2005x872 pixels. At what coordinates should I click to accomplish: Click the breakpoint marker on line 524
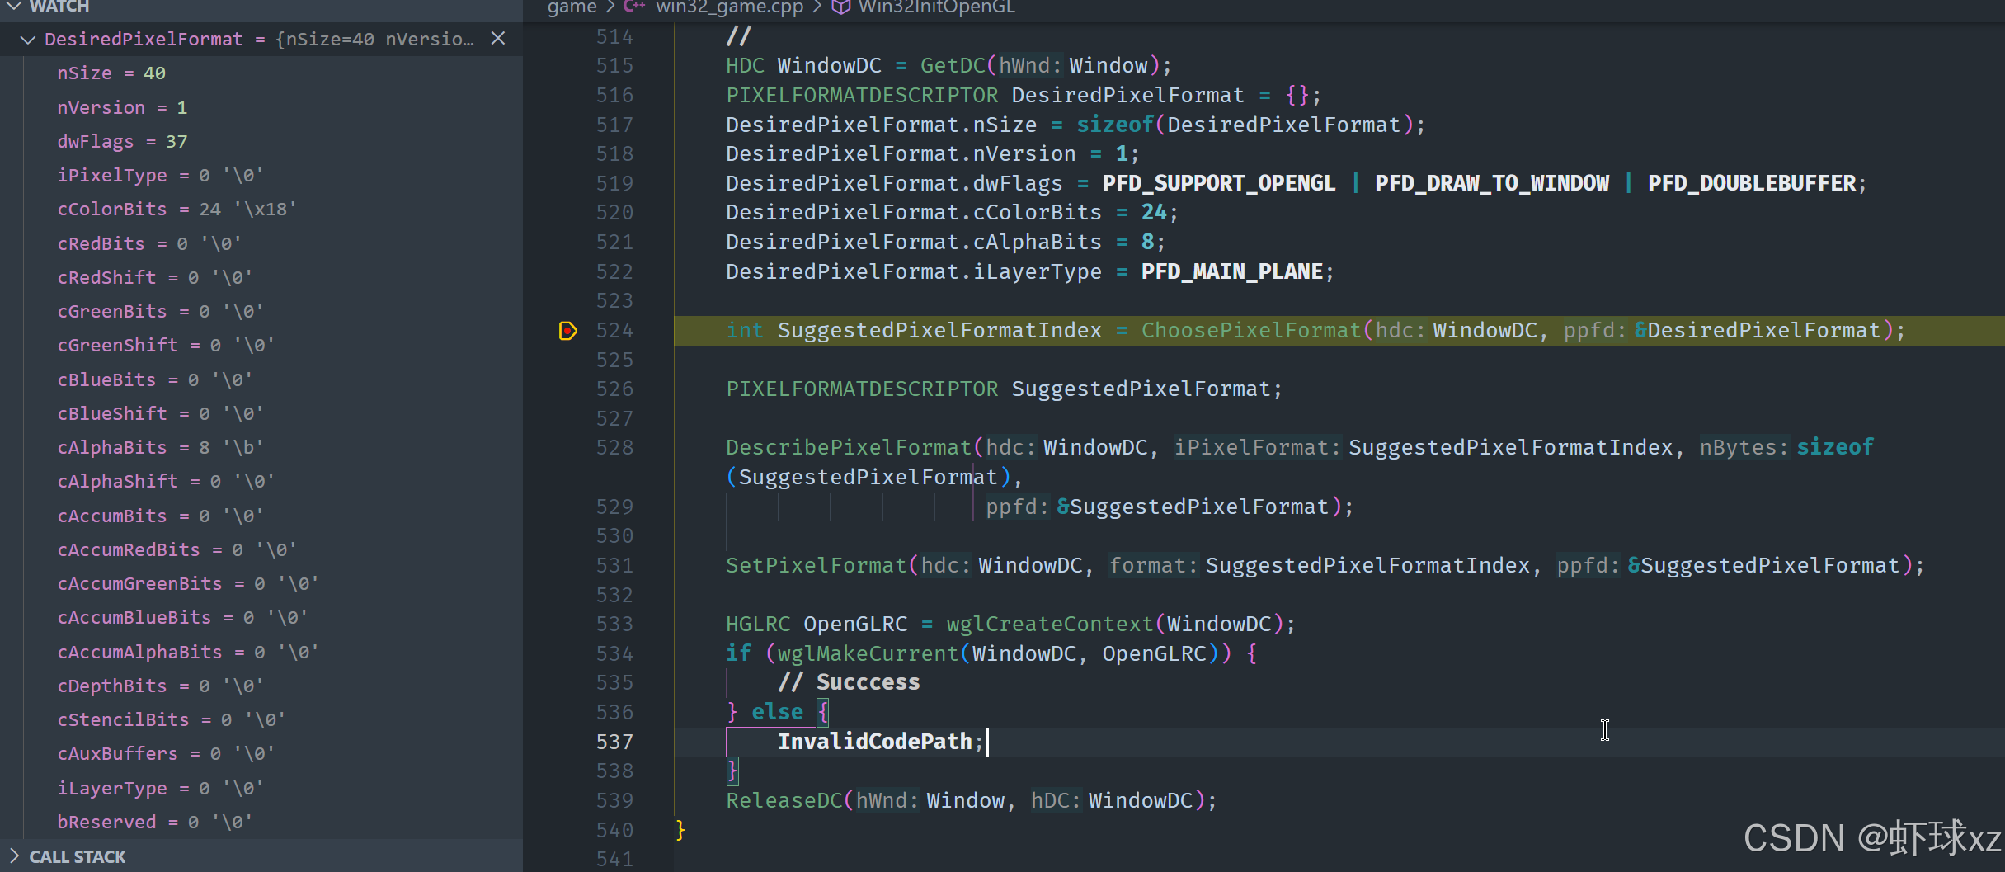click(x=567, y=331)
